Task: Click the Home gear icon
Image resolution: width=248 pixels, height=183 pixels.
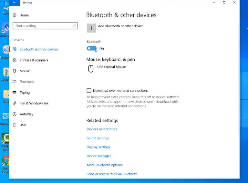Action: click(15, 15)
